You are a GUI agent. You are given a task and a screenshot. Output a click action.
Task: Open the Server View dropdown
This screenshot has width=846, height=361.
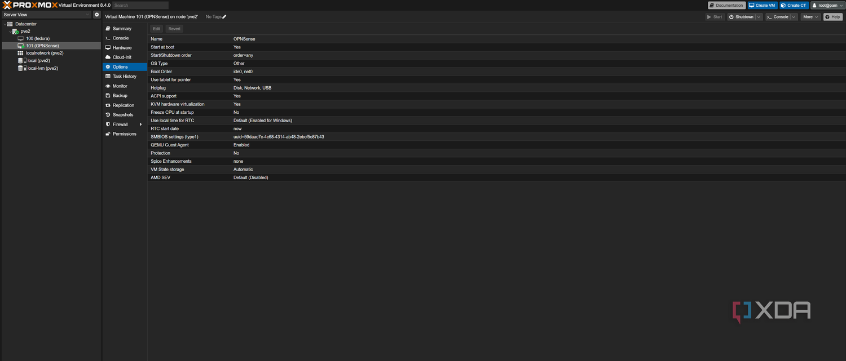click(x=46, y=15)
